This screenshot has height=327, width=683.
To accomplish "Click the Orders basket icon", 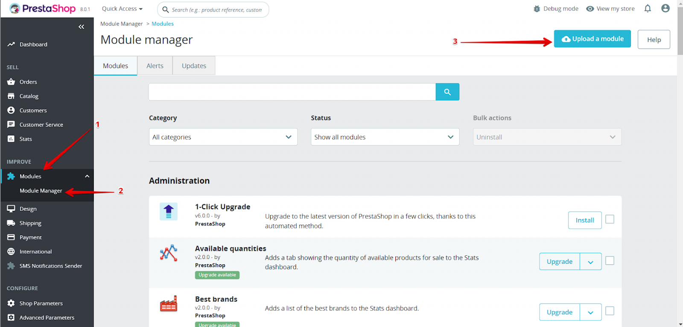I will 11,82.
